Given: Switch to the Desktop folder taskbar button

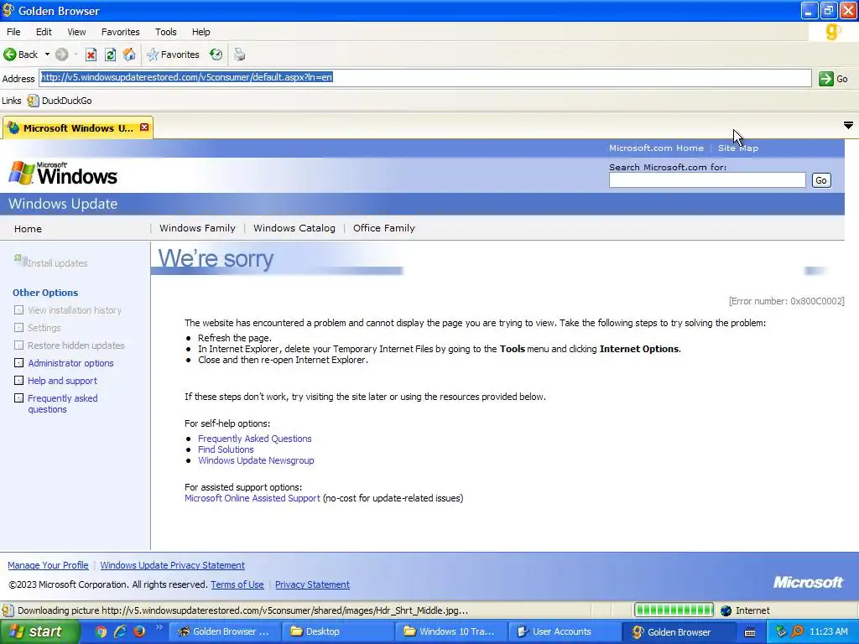Looking at the screenshot, I should click(x=337, y=631).
